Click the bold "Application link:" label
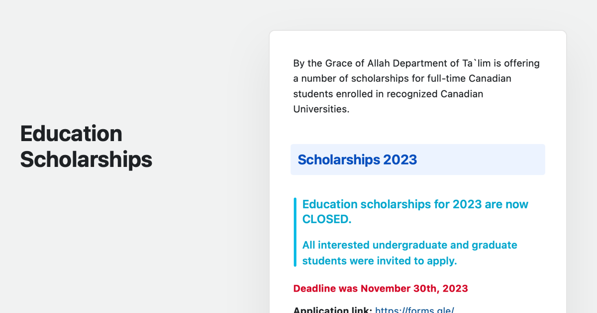This screenshot has width=597, height=313. tap(332, 310)
